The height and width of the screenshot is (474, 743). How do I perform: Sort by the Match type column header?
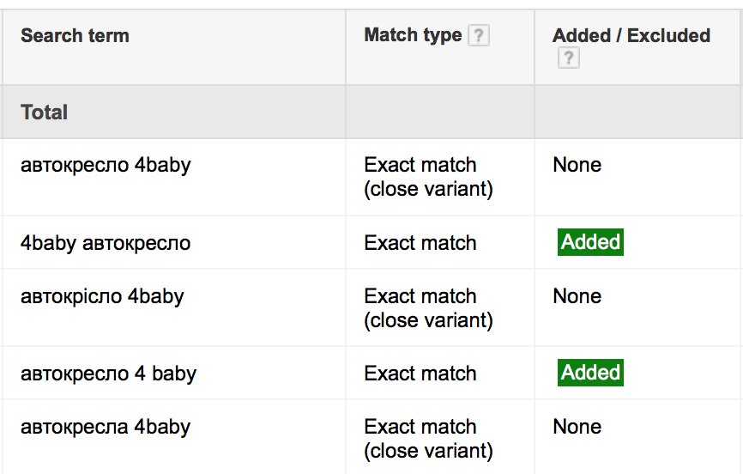[413, 35]
